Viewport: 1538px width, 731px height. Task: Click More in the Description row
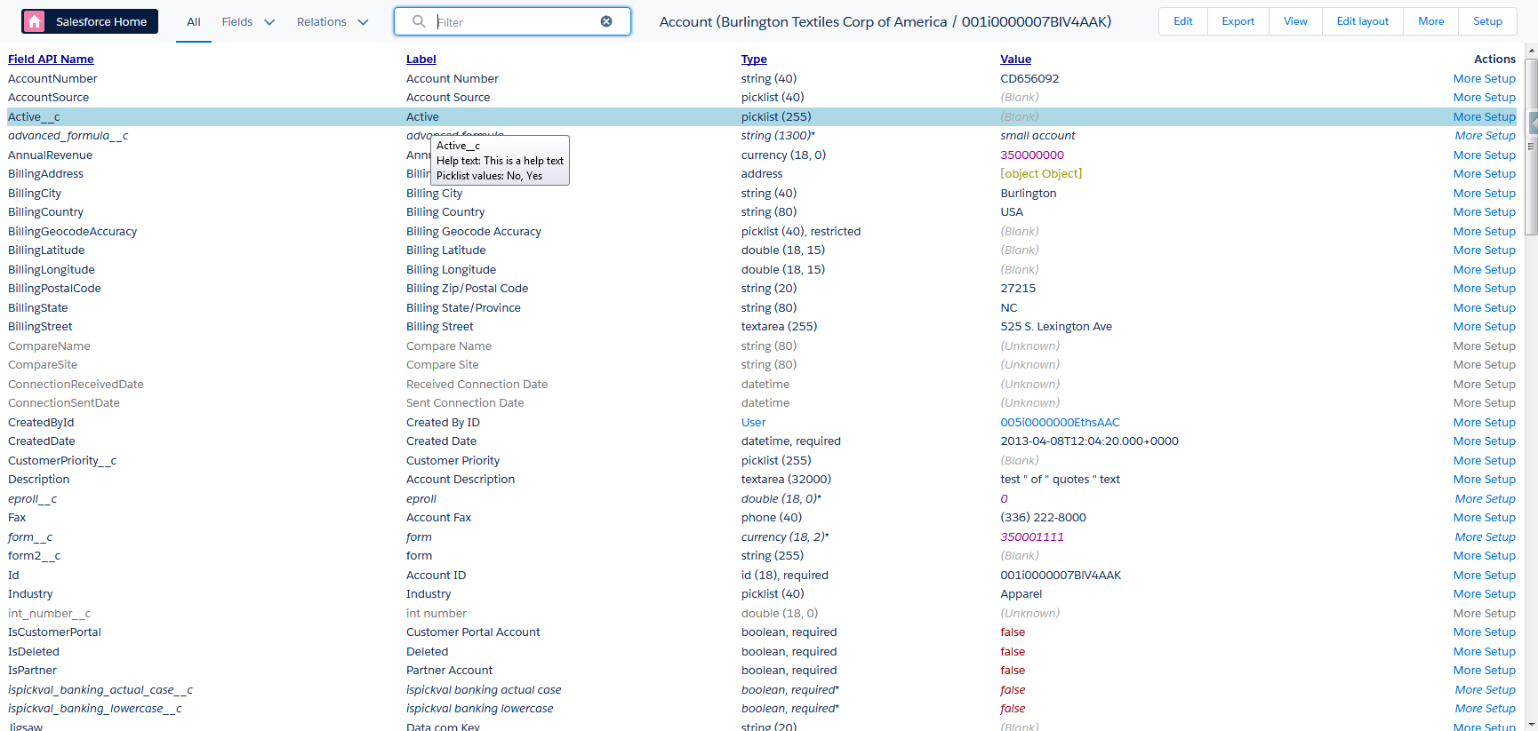pyautogui.click(x=1467, y=480)
